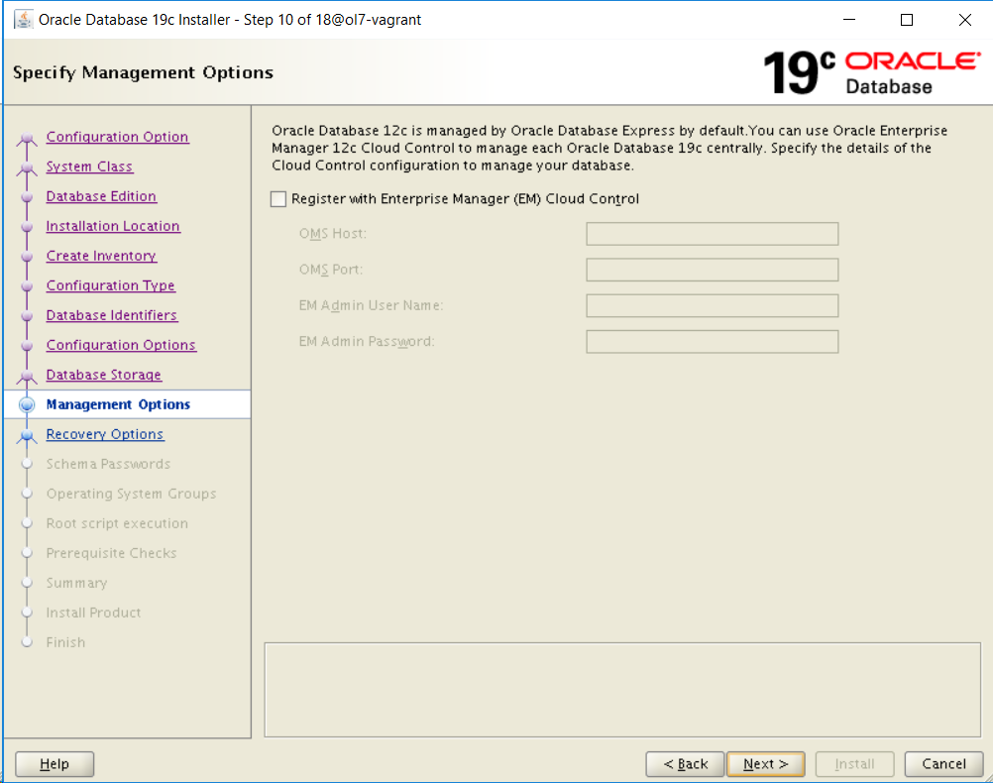Proceed with the Next button

tap(766, 764)
